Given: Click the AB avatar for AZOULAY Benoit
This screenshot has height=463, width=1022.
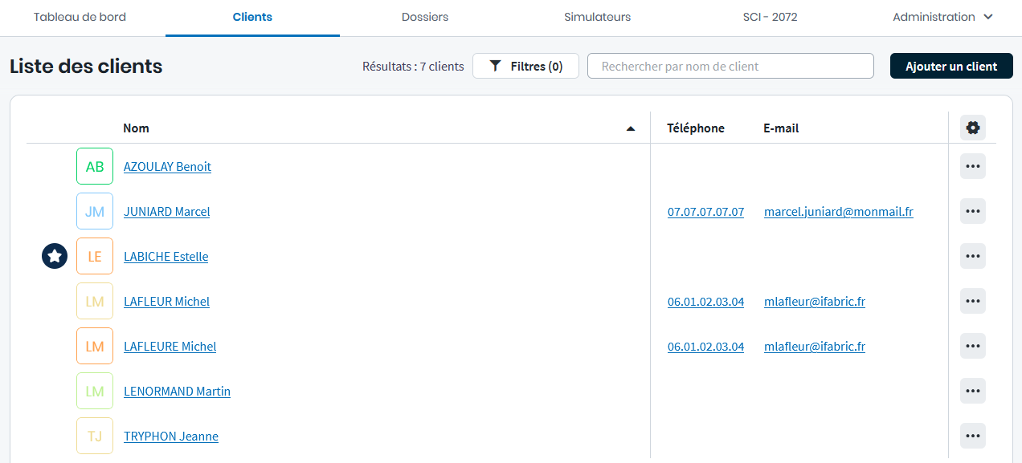Looking at the screenshot, I should (x=95, y=166).
